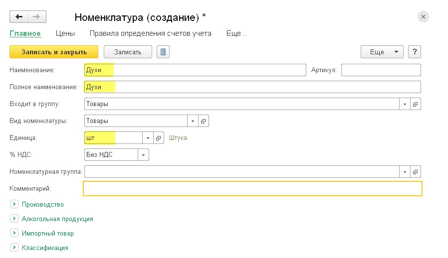Open the Вид номенклатуры dropdown arrow
The height and width of the screenshot is (258, 448).
coord(193,121)
